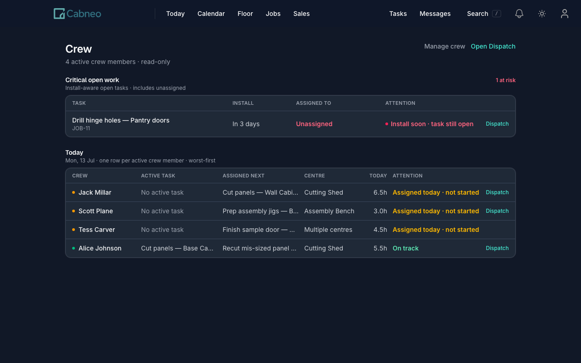This screenshot has width=581, height=363.
Task: Click the Cabneo logo
Action: click(x=77, y=14)
